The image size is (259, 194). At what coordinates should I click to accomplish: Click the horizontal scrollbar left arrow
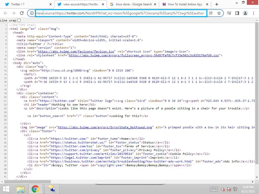pyautogui.click(x=2, y=182)
